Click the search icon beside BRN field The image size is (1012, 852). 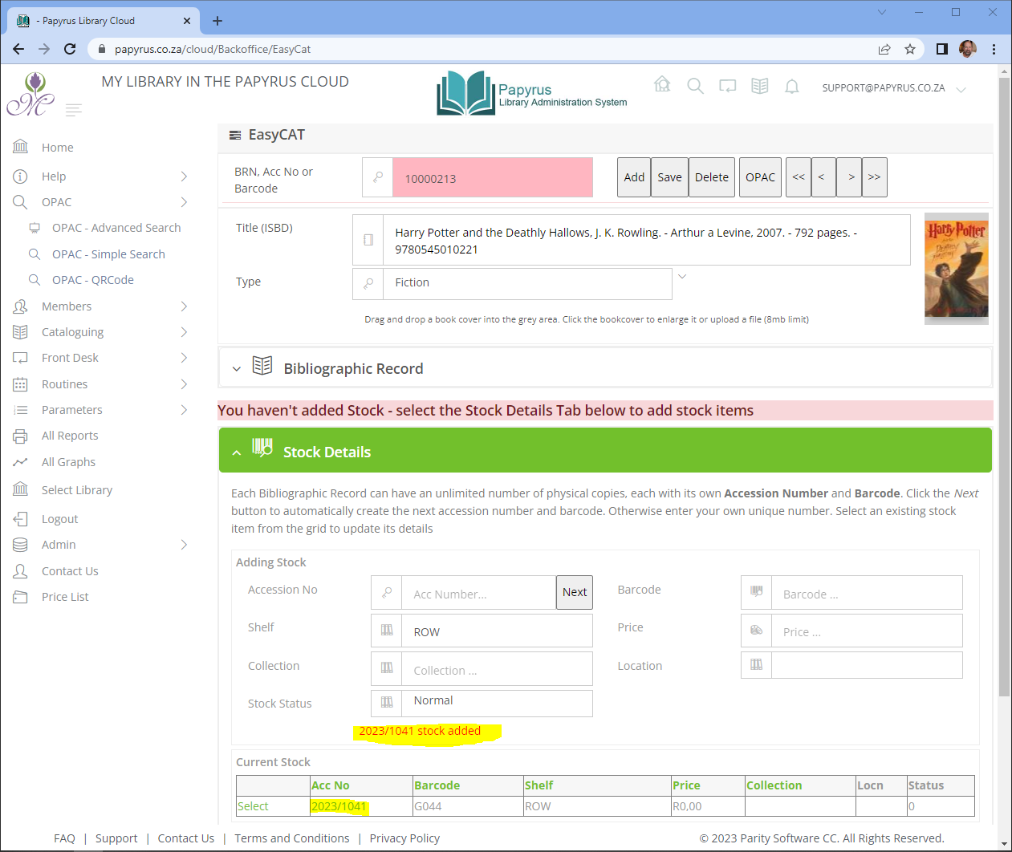(377, 177)
